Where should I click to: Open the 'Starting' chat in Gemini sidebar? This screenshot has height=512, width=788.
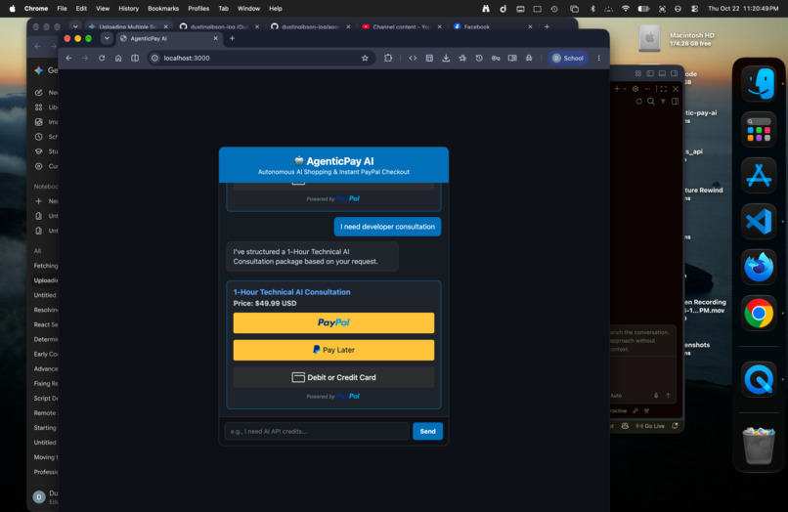[46, 428]
